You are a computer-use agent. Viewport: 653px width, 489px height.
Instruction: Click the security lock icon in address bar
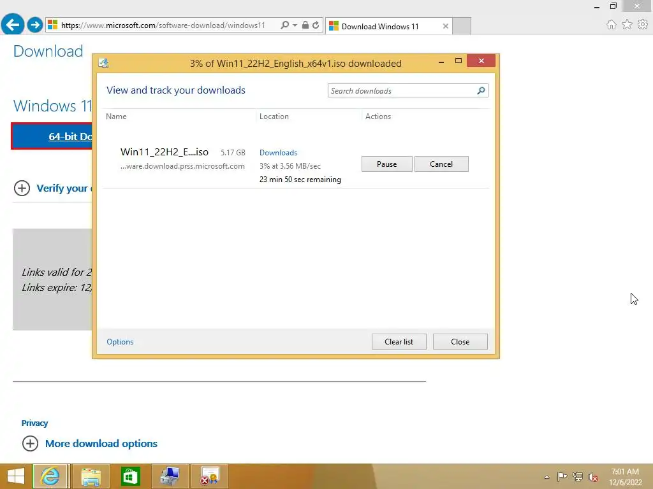coord(305,25)
